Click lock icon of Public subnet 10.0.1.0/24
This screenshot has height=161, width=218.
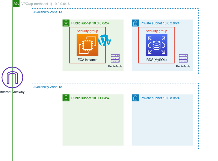(x=66, y=98)
